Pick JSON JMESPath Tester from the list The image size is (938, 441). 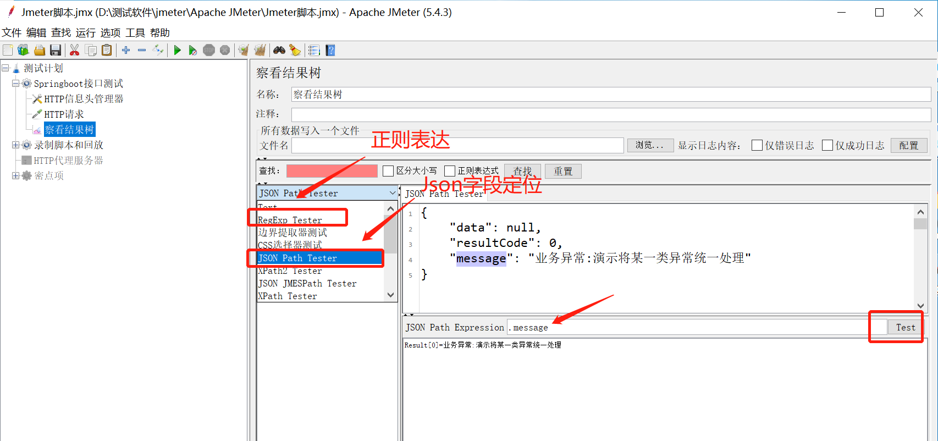pos(307,283)
